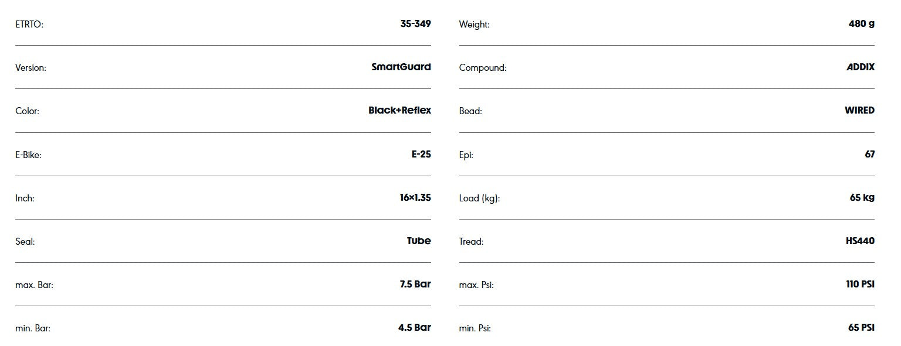Click the ETRTO value 35-349
901x346 pixels.
pyautogui.click(x=415, y=24)
